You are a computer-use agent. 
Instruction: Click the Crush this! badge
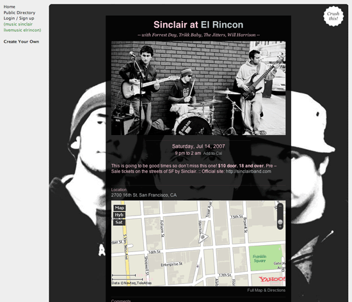click(x=333, y=16)
